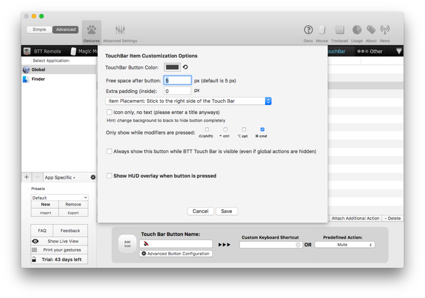
Task: Open the Predefined Action Mute dropdown
Action: pos(345,245)
